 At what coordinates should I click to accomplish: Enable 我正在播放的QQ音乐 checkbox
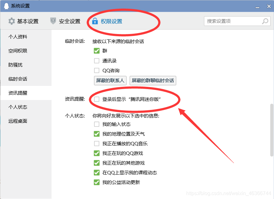pyautogui.click(x=97, y=144)
